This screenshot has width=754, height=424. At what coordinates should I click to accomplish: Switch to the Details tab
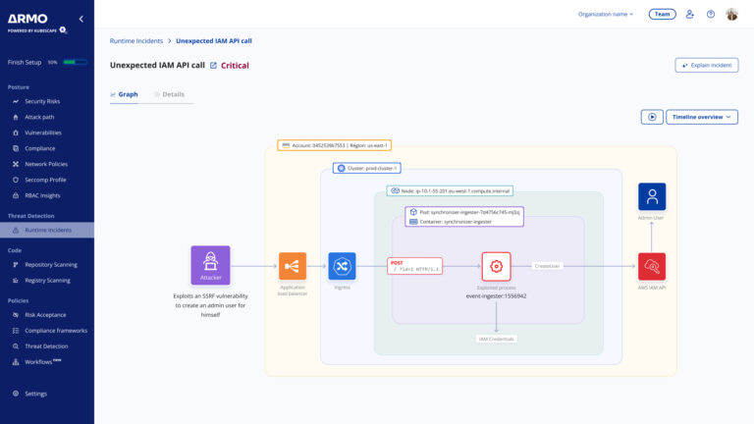click(169, 94)
